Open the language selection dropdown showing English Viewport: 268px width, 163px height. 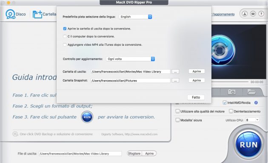[x=135, y=17]
